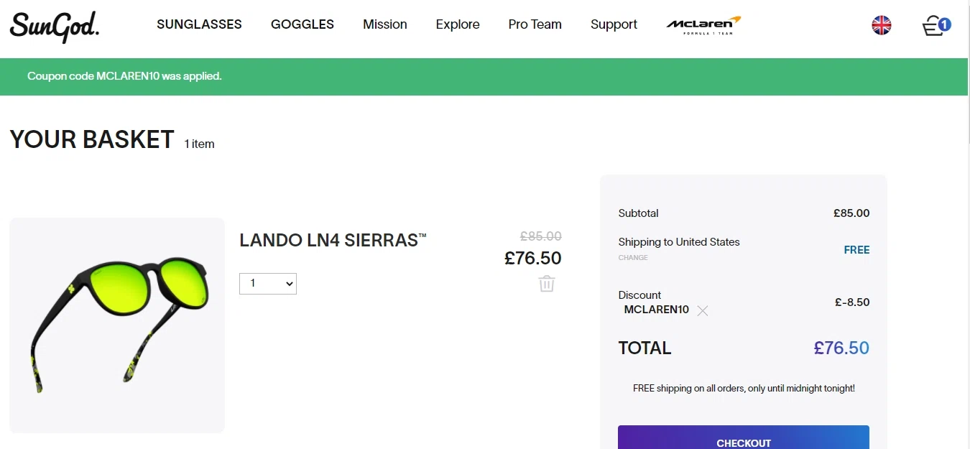
Task: Go to the Mission page
Action: (385, 24)
